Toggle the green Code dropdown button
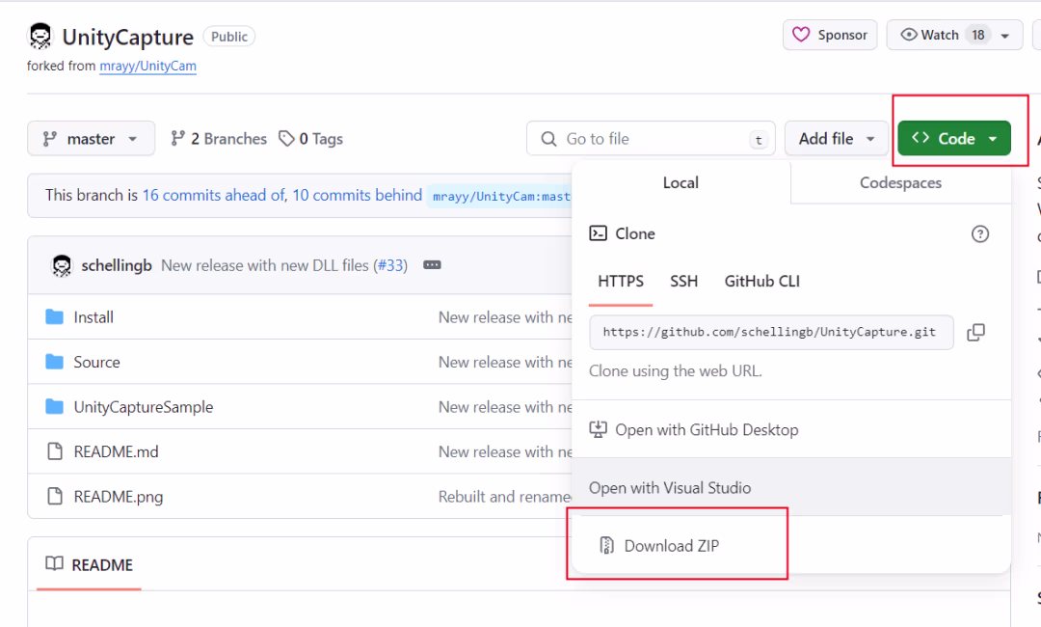 point(954,139)
